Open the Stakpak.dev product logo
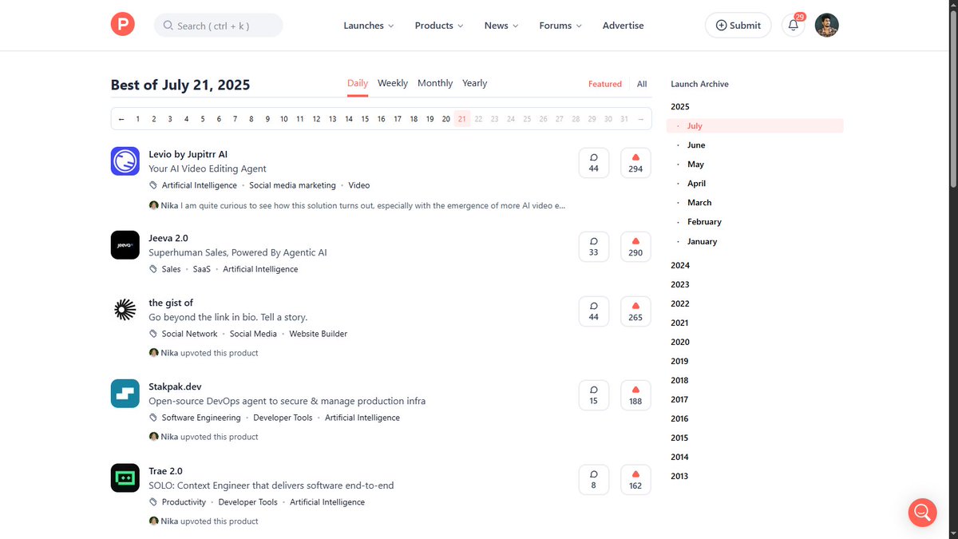This screenshot has width=958, height=539. point(125,394)
